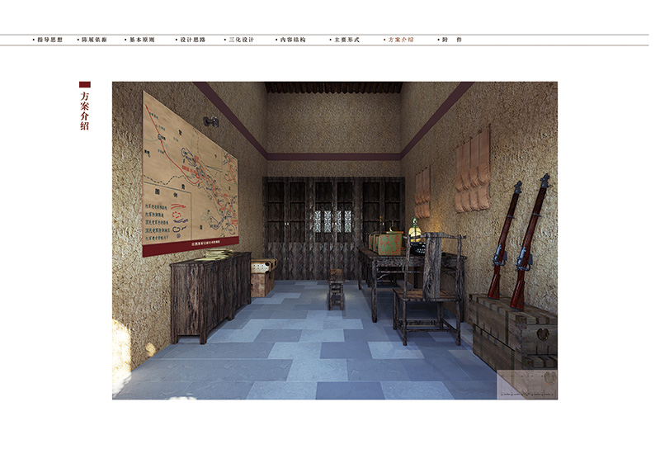Open the 指导思想 navigation tab

click(48, 40)
